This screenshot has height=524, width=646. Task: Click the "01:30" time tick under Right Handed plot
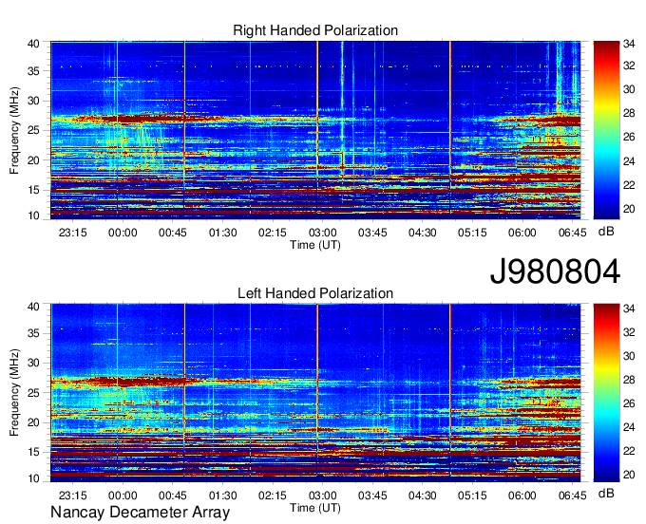223,233
